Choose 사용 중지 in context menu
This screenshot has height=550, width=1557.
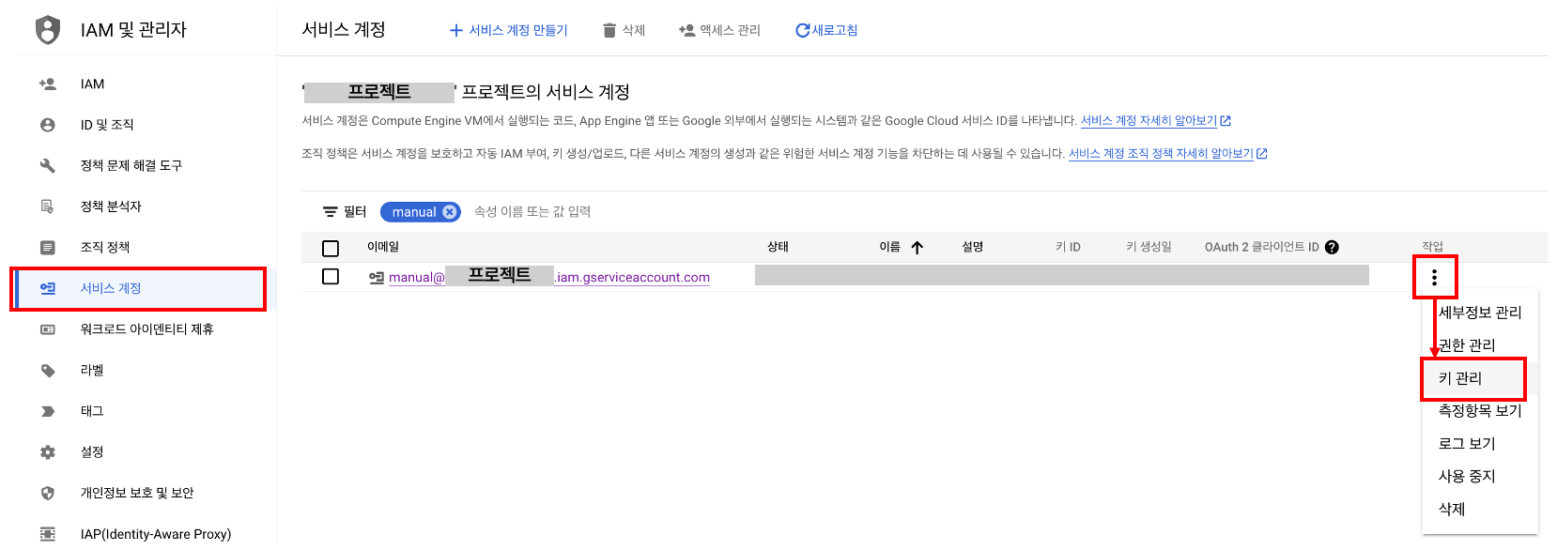[x=1466, y=477]
